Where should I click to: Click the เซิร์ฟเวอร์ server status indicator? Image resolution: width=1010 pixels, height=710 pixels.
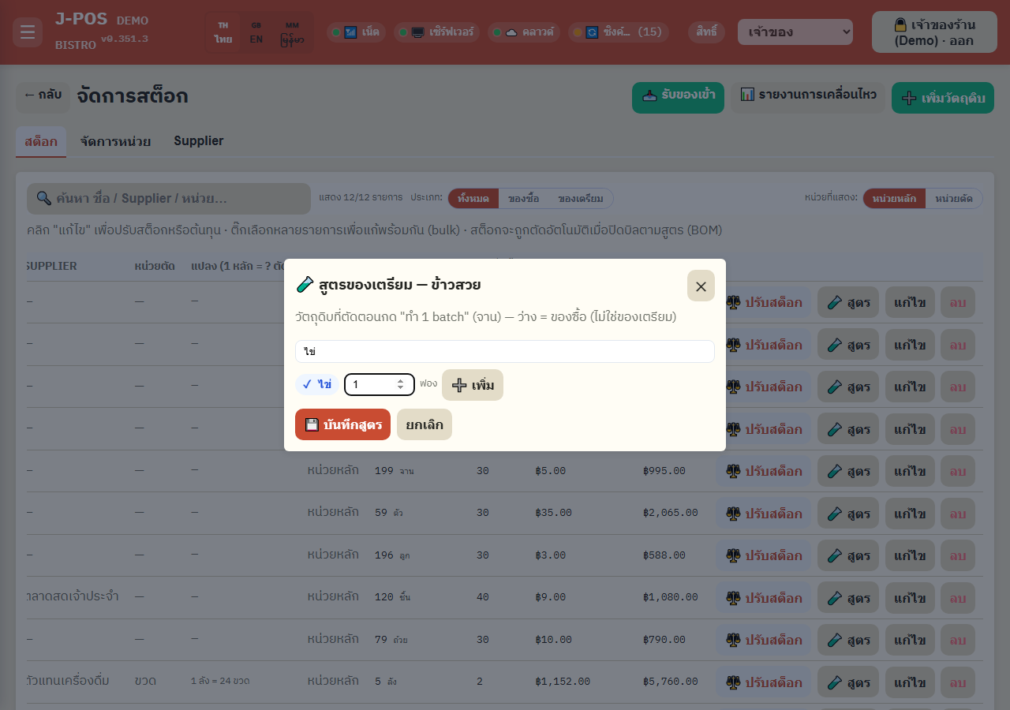pos(436,32)
